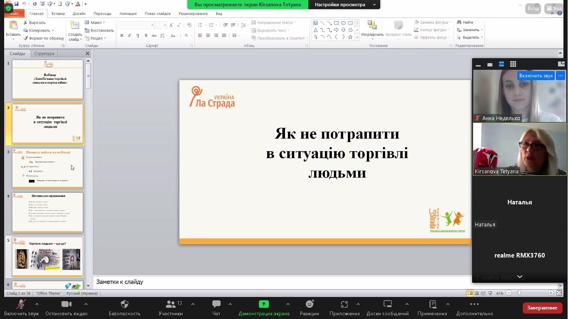
Task: Select slide 1 thumbnail Вебінар
Action: (48, 80)
